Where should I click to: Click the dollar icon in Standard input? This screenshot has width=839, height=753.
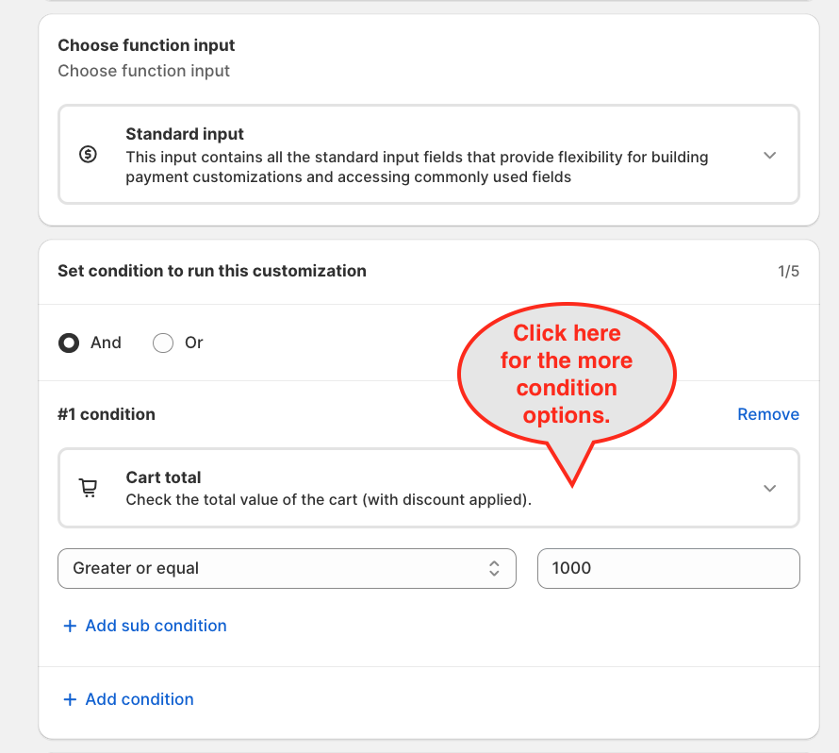pyautogui.click(x=88, y=155)
